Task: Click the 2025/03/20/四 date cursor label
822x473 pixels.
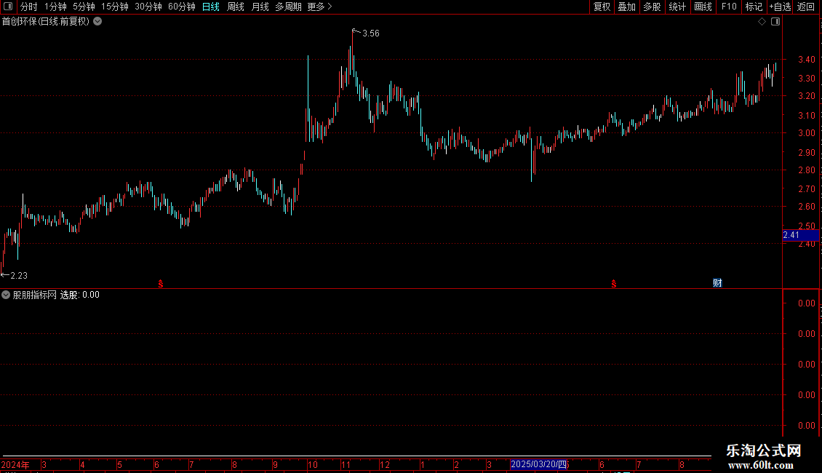Action: [x=539, y=464]
